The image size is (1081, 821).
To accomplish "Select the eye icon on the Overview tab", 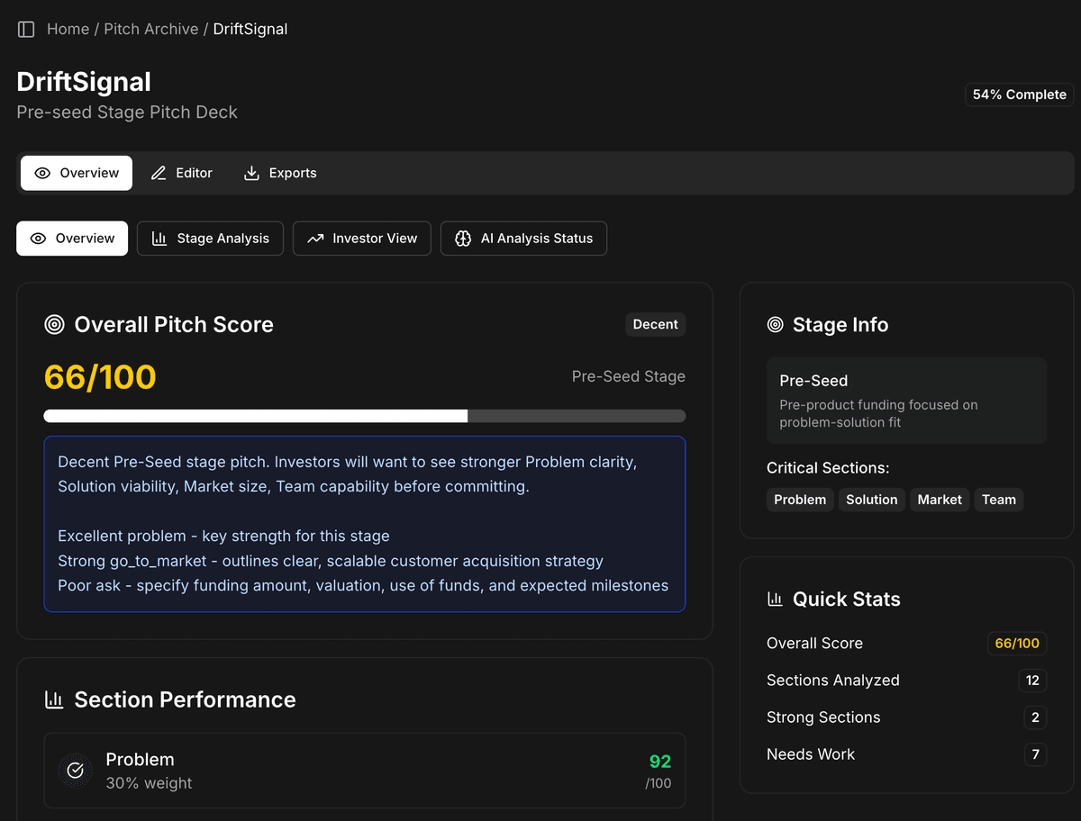I will pyautogui.click(x=45, y=173).
